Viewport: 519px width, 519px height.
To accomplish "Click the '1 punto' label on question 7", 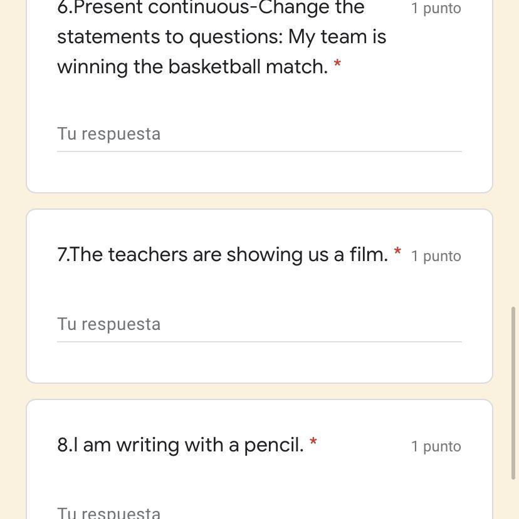I will click(x=436, y=256).
